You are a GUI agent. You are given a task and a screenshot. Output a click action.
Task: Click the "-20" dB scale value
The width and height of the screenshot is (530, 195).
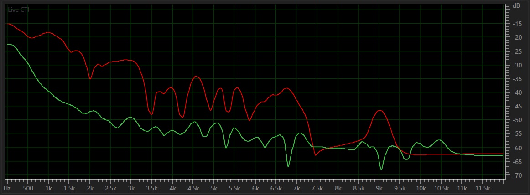tap(518, 38)
